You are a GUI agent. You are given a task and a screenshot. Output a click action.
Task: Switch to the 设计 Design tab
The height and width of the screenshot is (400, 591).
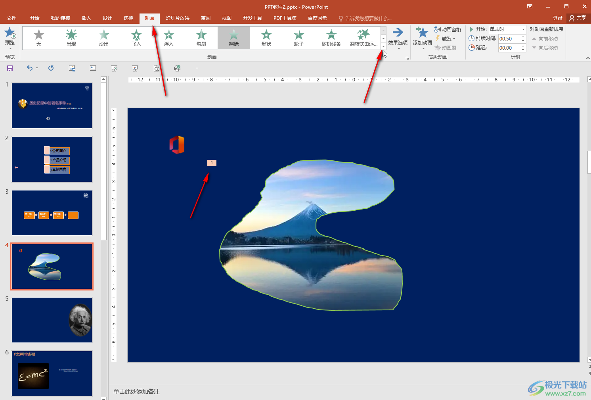[107, 18]
